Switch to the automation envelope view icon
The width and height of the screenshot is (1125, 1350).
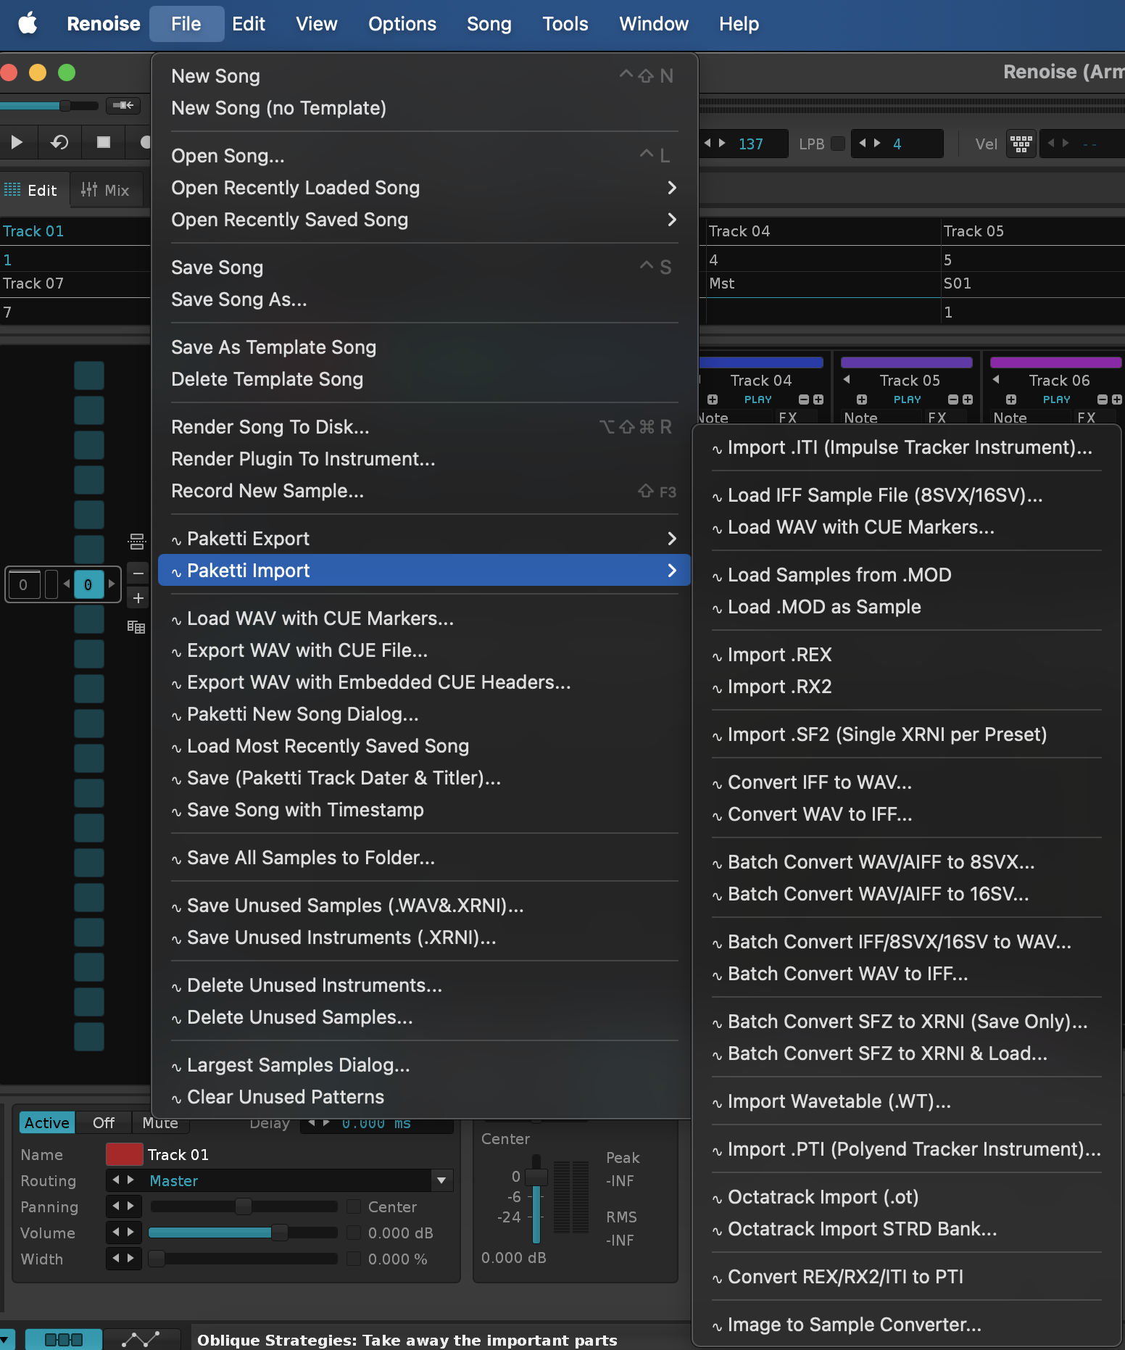(141, 1339)
